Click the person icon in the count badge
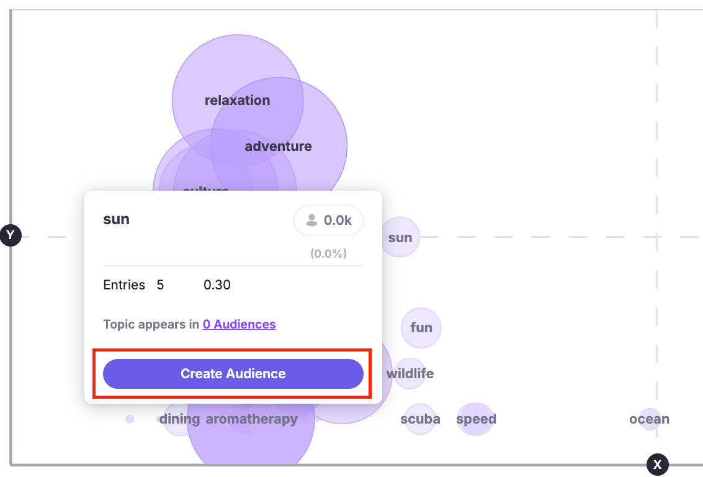703x477 pixels. tap(311, 220)
